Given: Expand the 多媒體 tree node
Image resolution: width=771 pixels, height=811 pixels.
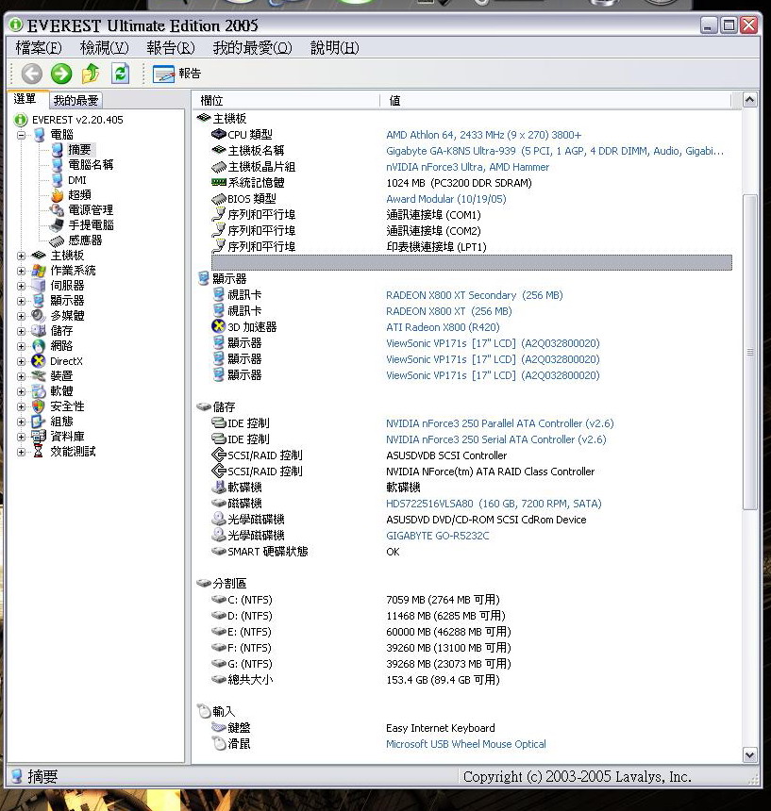Looking at the screenshot, I should pyautogui.click(x=21, y=316).
